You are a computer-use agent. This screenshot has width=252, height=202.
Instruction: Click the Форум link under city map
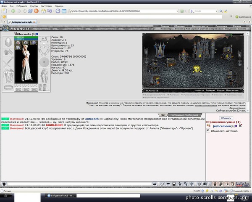220,90
